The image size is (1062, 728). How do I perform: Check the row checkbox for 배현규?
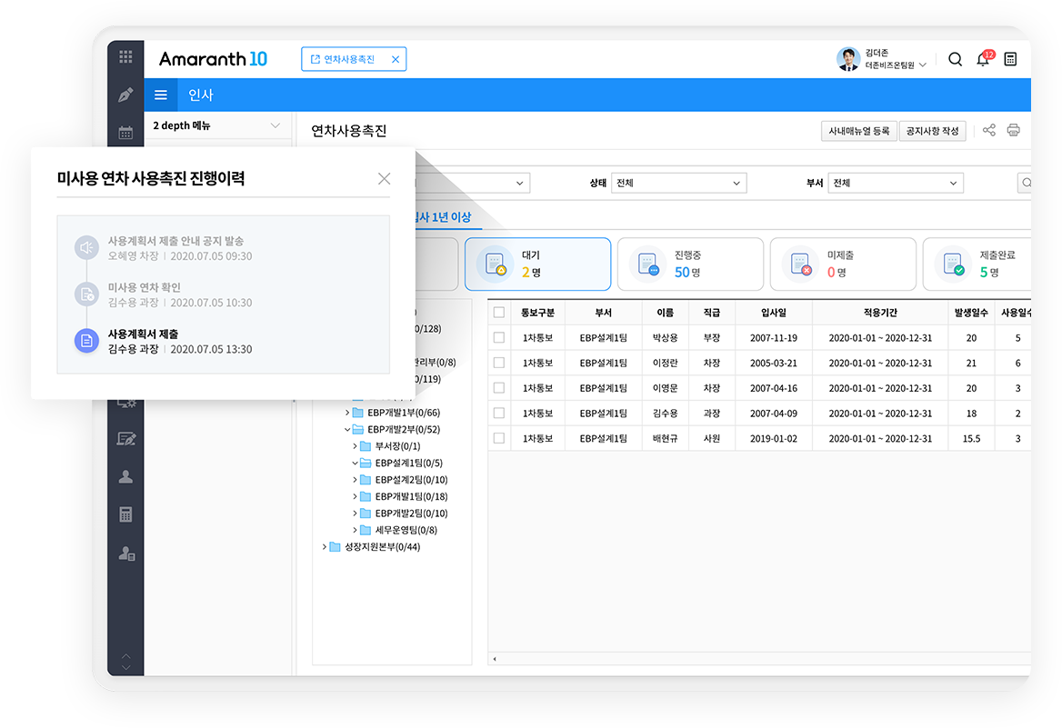(499, 438)
